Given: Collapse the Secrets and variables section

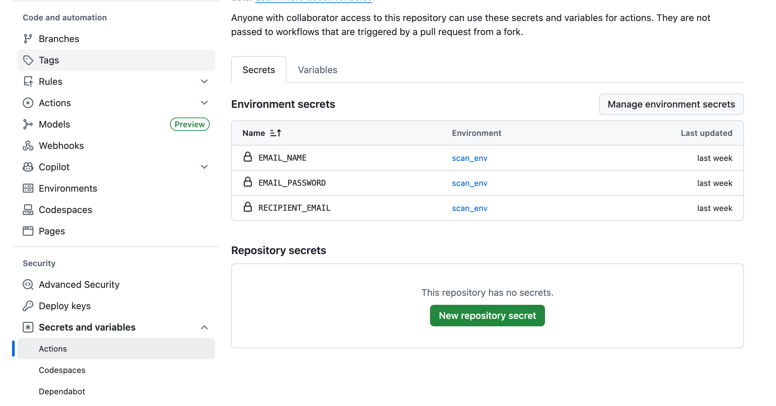Looking at the screenshot, I should 204,327.
